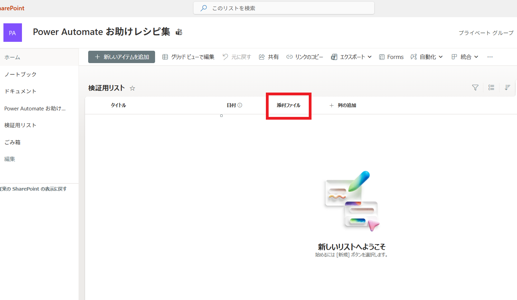Open the 共有 sharing icon
This screenshot has width=517, height=300.
(269, 57)
